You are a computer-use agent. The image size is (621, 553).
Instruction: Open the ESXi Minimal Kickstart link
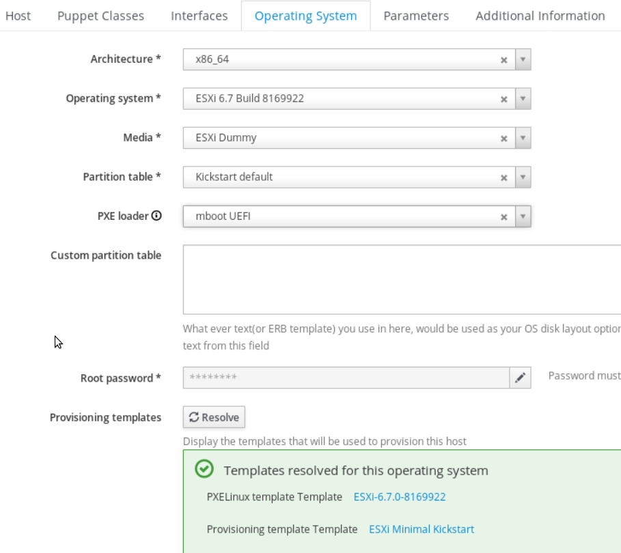pyautogui.click(x=421, y=529)
